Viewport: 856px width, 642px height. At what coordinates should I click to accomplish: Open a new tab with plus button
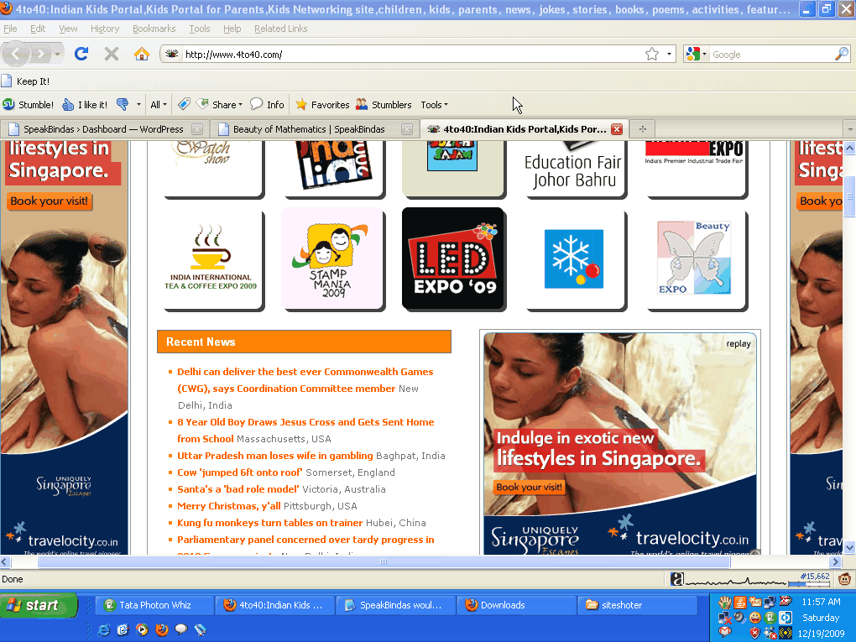click(643, 129)
